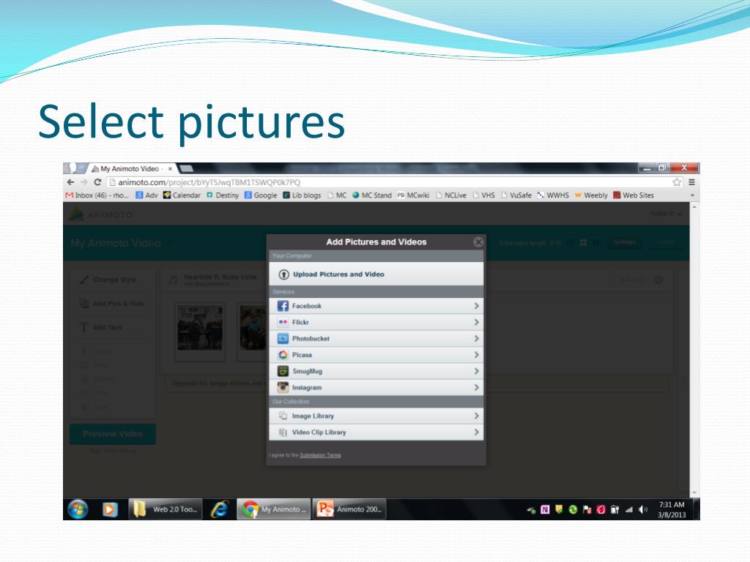Open the Calendar bookmark
The height and width of the screenshot is (562, 750).
[182, 195]
